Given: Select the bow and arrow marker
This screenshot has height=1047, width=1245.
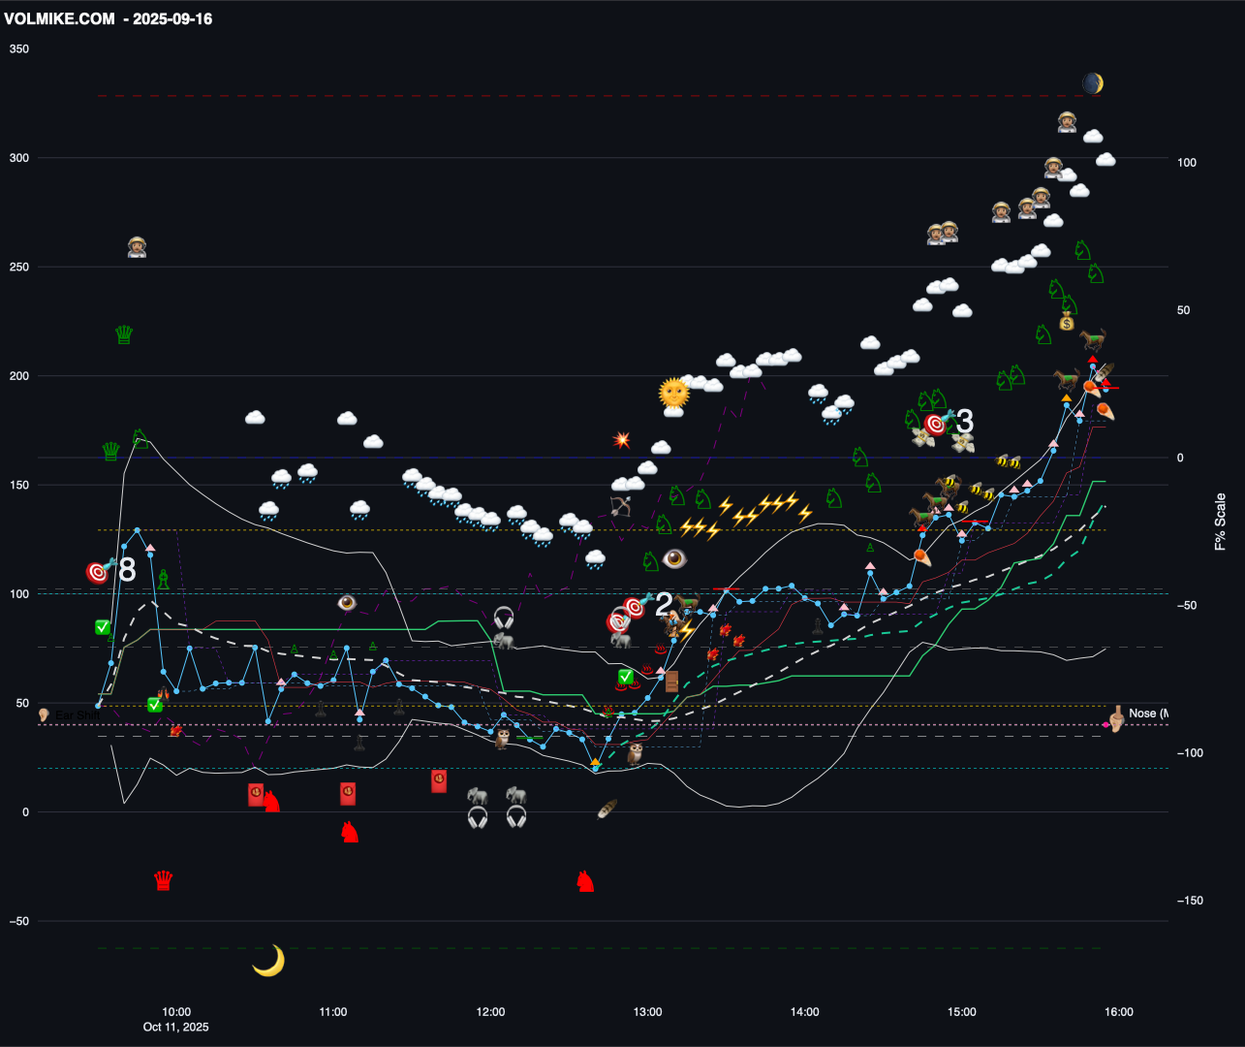Looking at the screenshot, I should point(620,506).
